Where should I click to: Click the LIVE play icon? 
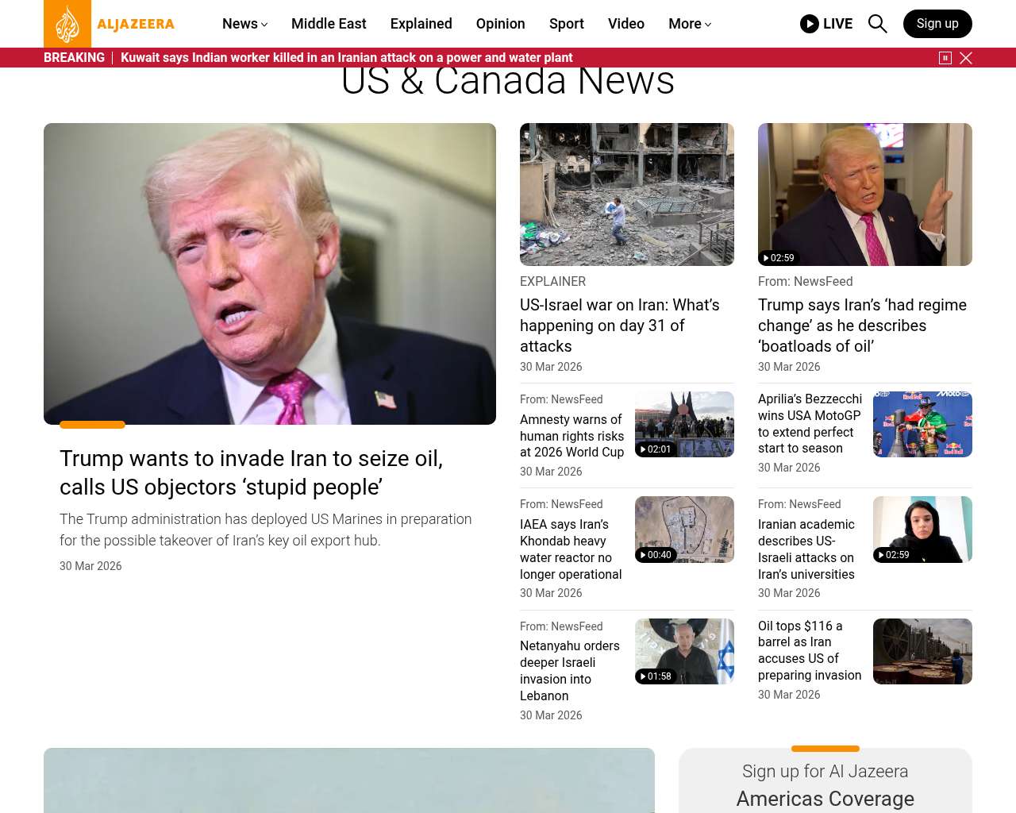tap(810, 24)
